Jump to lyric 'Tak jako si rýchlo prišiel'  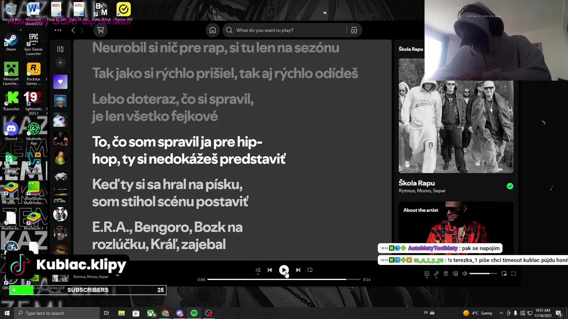[225, 73]
